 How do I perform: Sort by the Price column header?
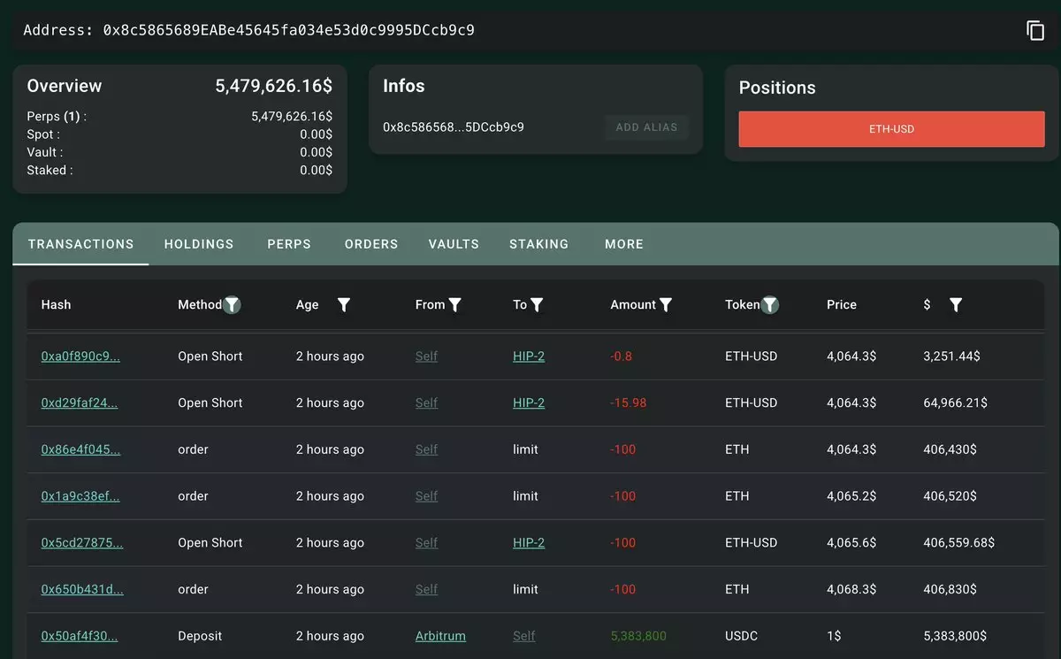[x=842, y=304]
